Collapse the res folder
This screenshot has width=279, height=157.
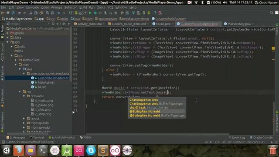(x=20, y=92)
